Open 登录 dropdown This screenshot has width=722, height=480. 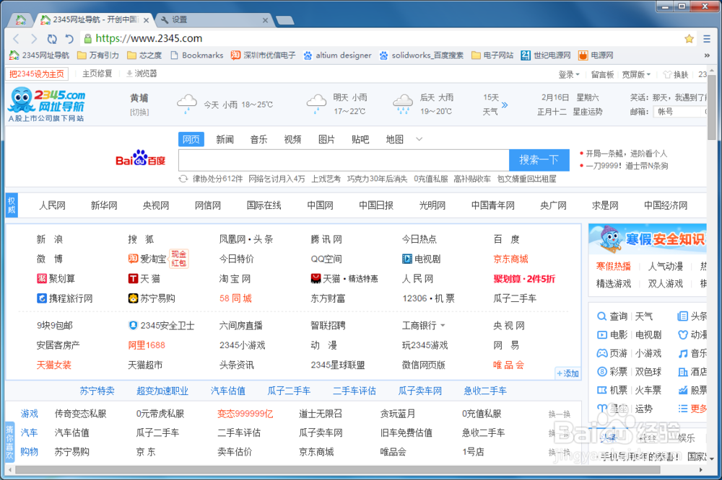point(569,74)
